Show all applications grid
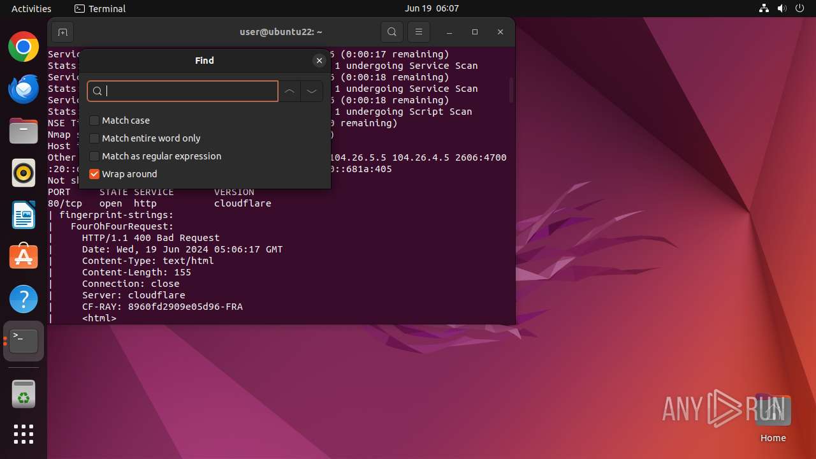Screen dimensions: 816x459 pyautogui.click(x=24, y=434)
